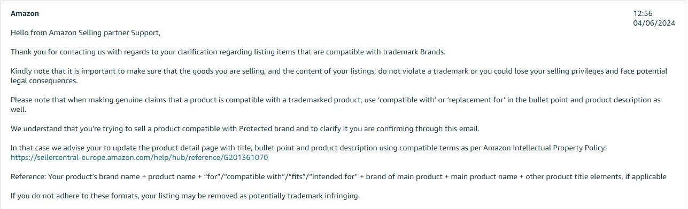Viewport: 688px width, 209px height.
Task: Click the 'potentially trademark infringing.' ending text
Action: [x=305, y=196]
